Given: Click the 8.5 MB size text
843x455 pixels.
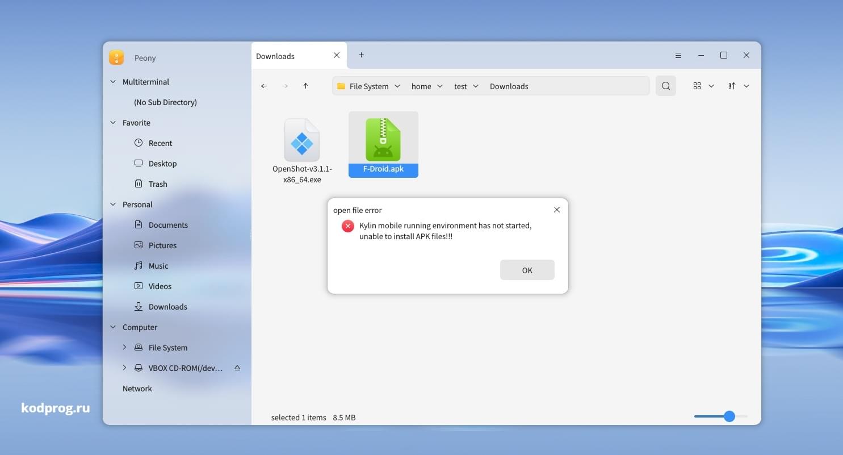Looking at the screenshot, I should point(344,418).
